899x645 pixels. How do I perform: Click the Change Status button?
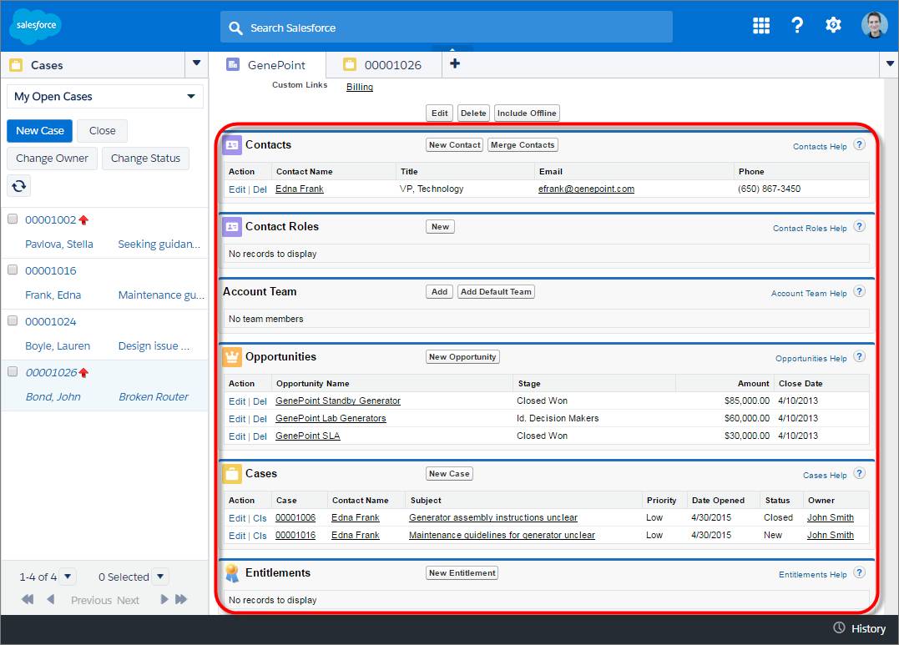145,159
